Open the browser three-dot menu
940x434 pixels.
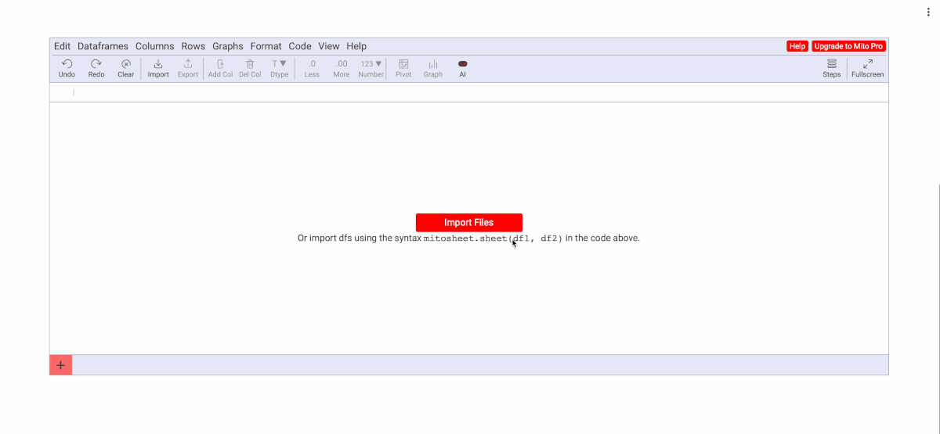click(928, 13)
